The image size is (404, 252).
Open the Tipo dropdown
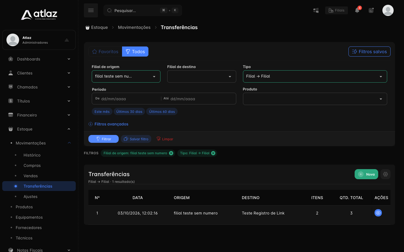pyautogui.click(x=315, y=76)
